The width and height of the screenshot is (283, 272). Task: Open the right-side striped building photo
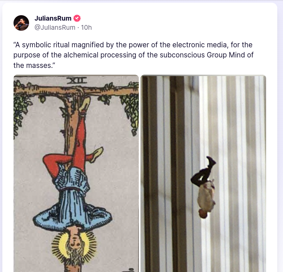tap(203, 173)
